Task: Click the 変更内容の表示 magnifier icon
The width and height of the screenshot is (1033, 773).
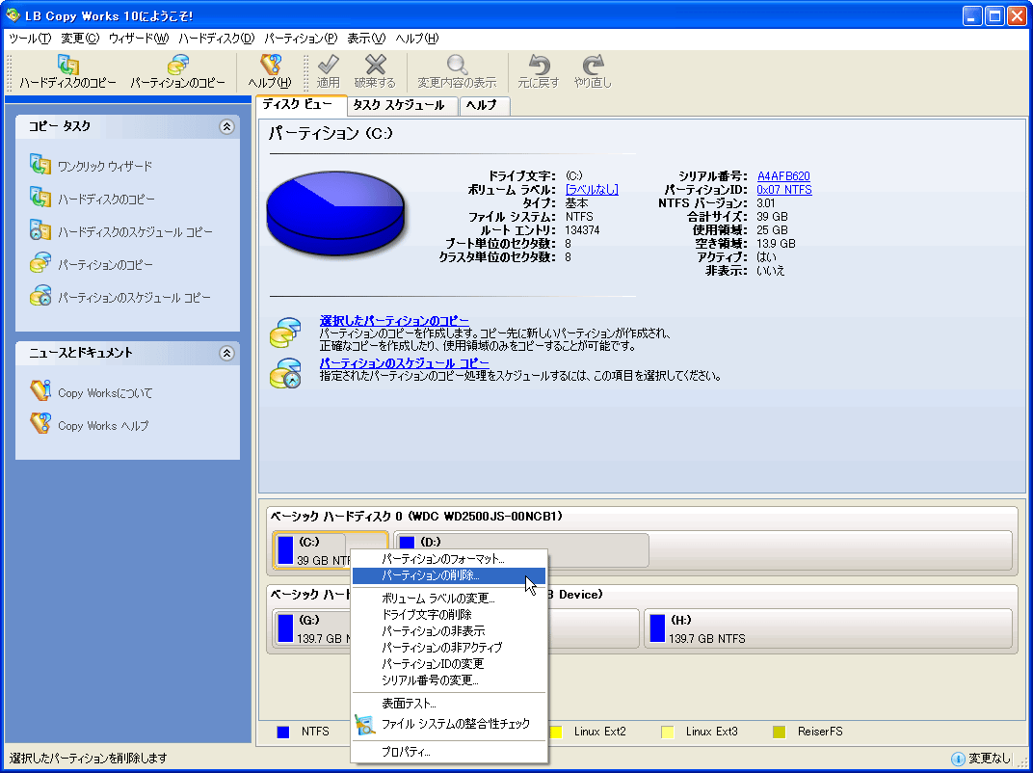Action: click(457, 65)
